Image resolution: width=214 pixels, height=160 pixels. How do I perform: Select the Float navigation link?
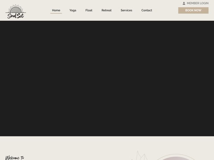tap(89, 10)
